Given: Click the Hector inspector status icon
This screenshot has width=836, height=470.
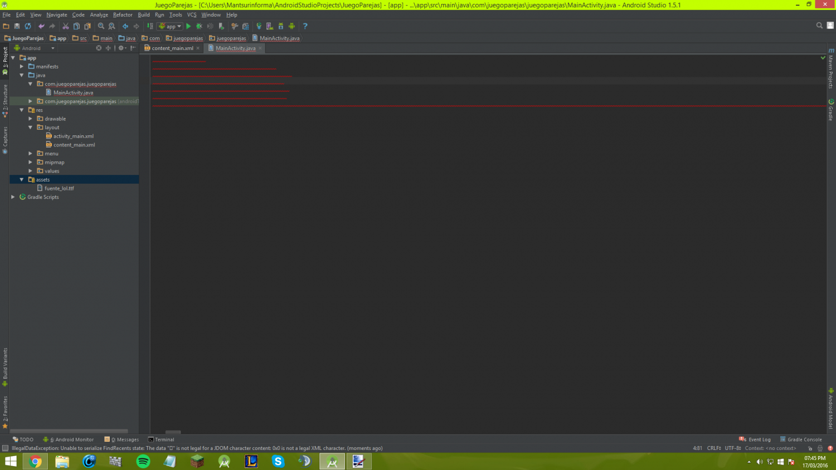Looking at the screenshot, I should tap(820, 448).
